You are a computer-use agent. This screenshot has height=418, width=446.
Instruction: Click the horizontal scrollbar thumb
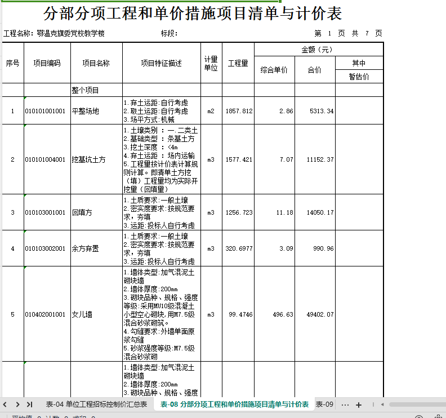(417, 404)
